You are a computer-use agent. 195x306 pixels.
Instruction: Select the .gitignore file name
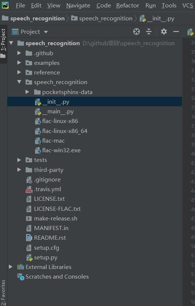[47, 180]
